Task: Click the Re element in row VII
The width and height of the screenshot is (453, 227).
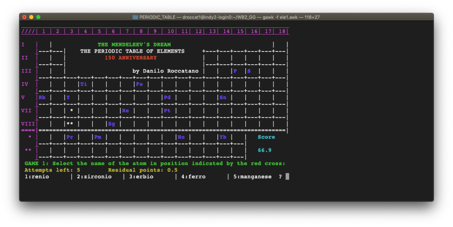Action: [125, 111]
